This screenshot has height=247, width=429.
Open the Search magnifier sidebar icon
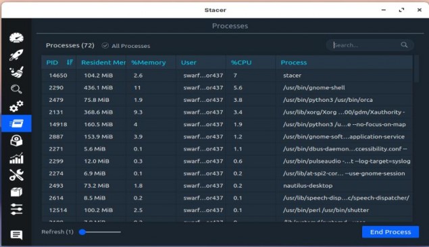click(x=16, y=89)
